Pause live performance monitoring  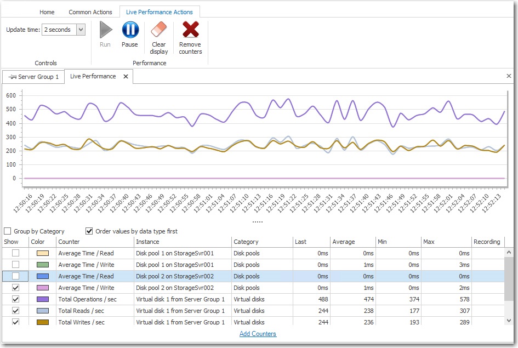click(x=130, y=30)
